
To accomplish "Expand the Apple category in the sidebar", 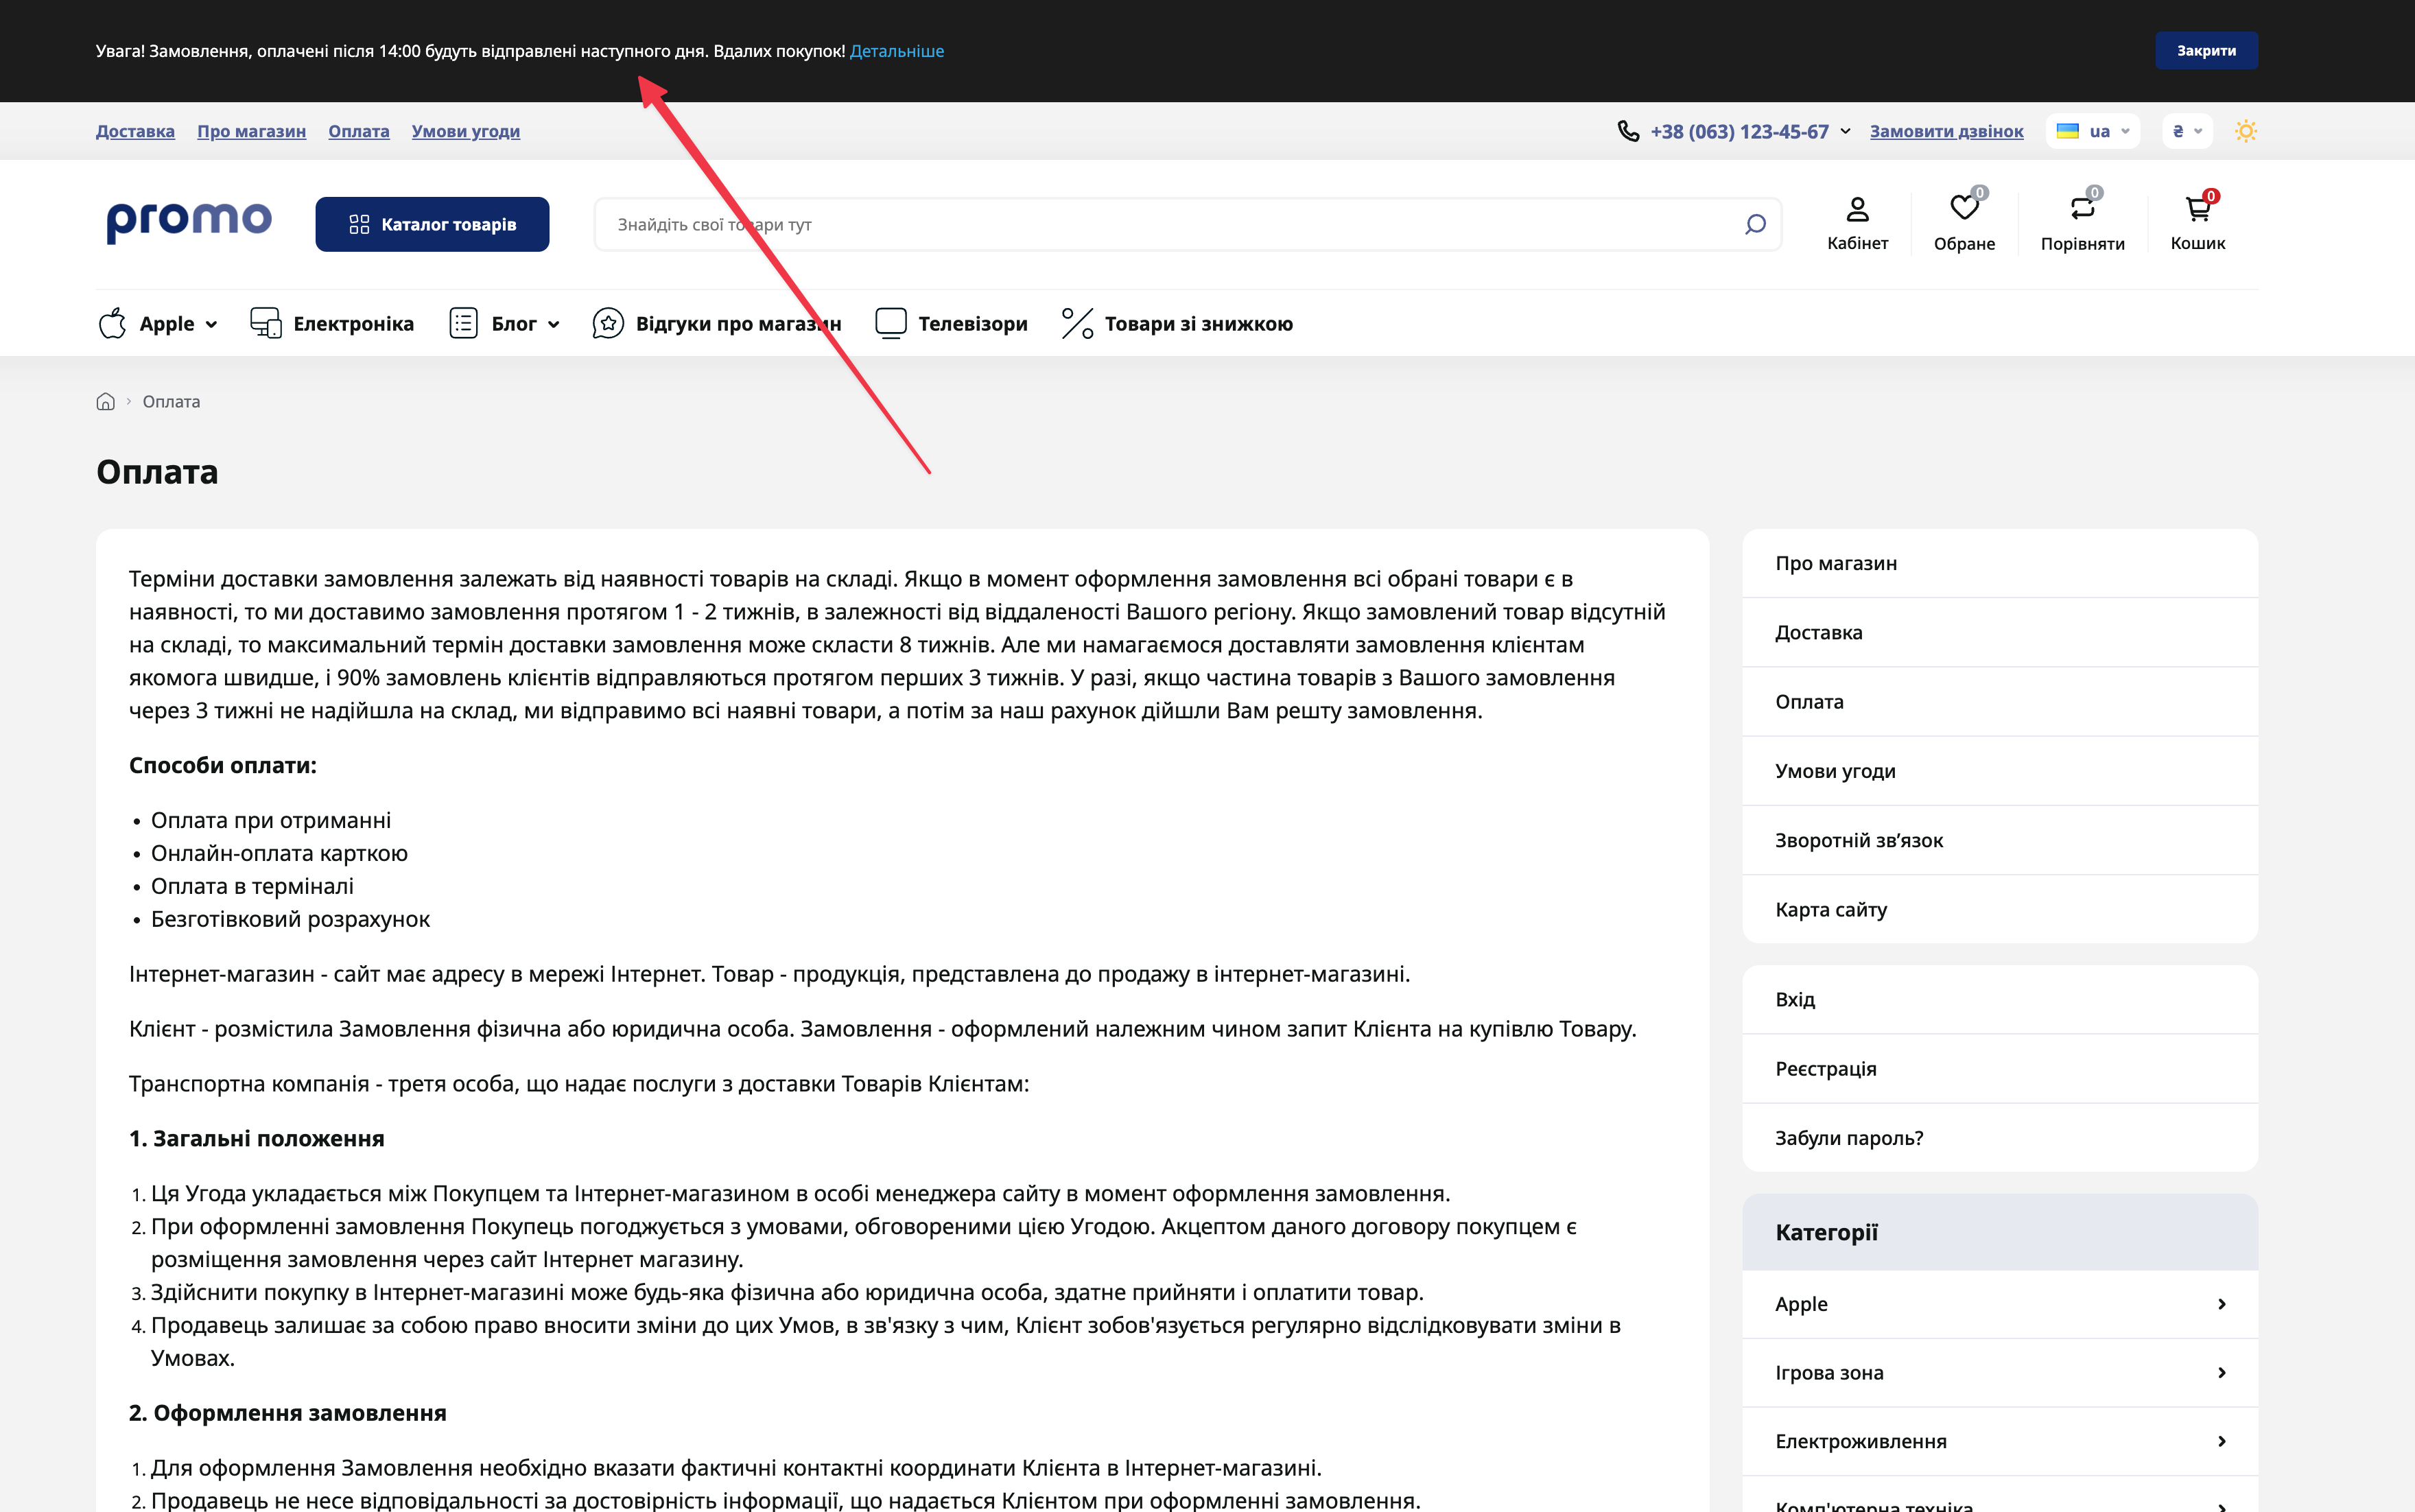I will [2221, 1304].
